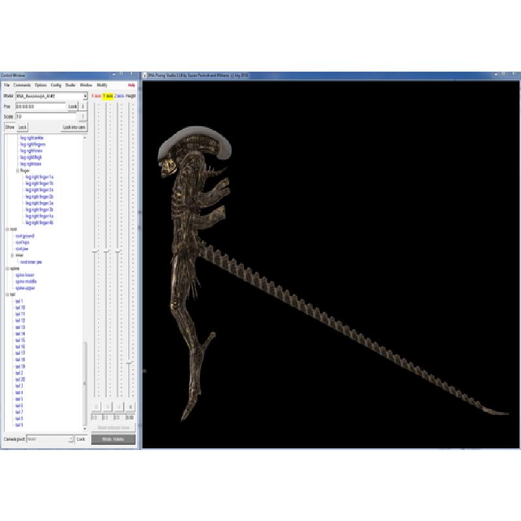The image size is (521, 521).
Task: Collapse the finger bone group
Action: pos(18,171)
